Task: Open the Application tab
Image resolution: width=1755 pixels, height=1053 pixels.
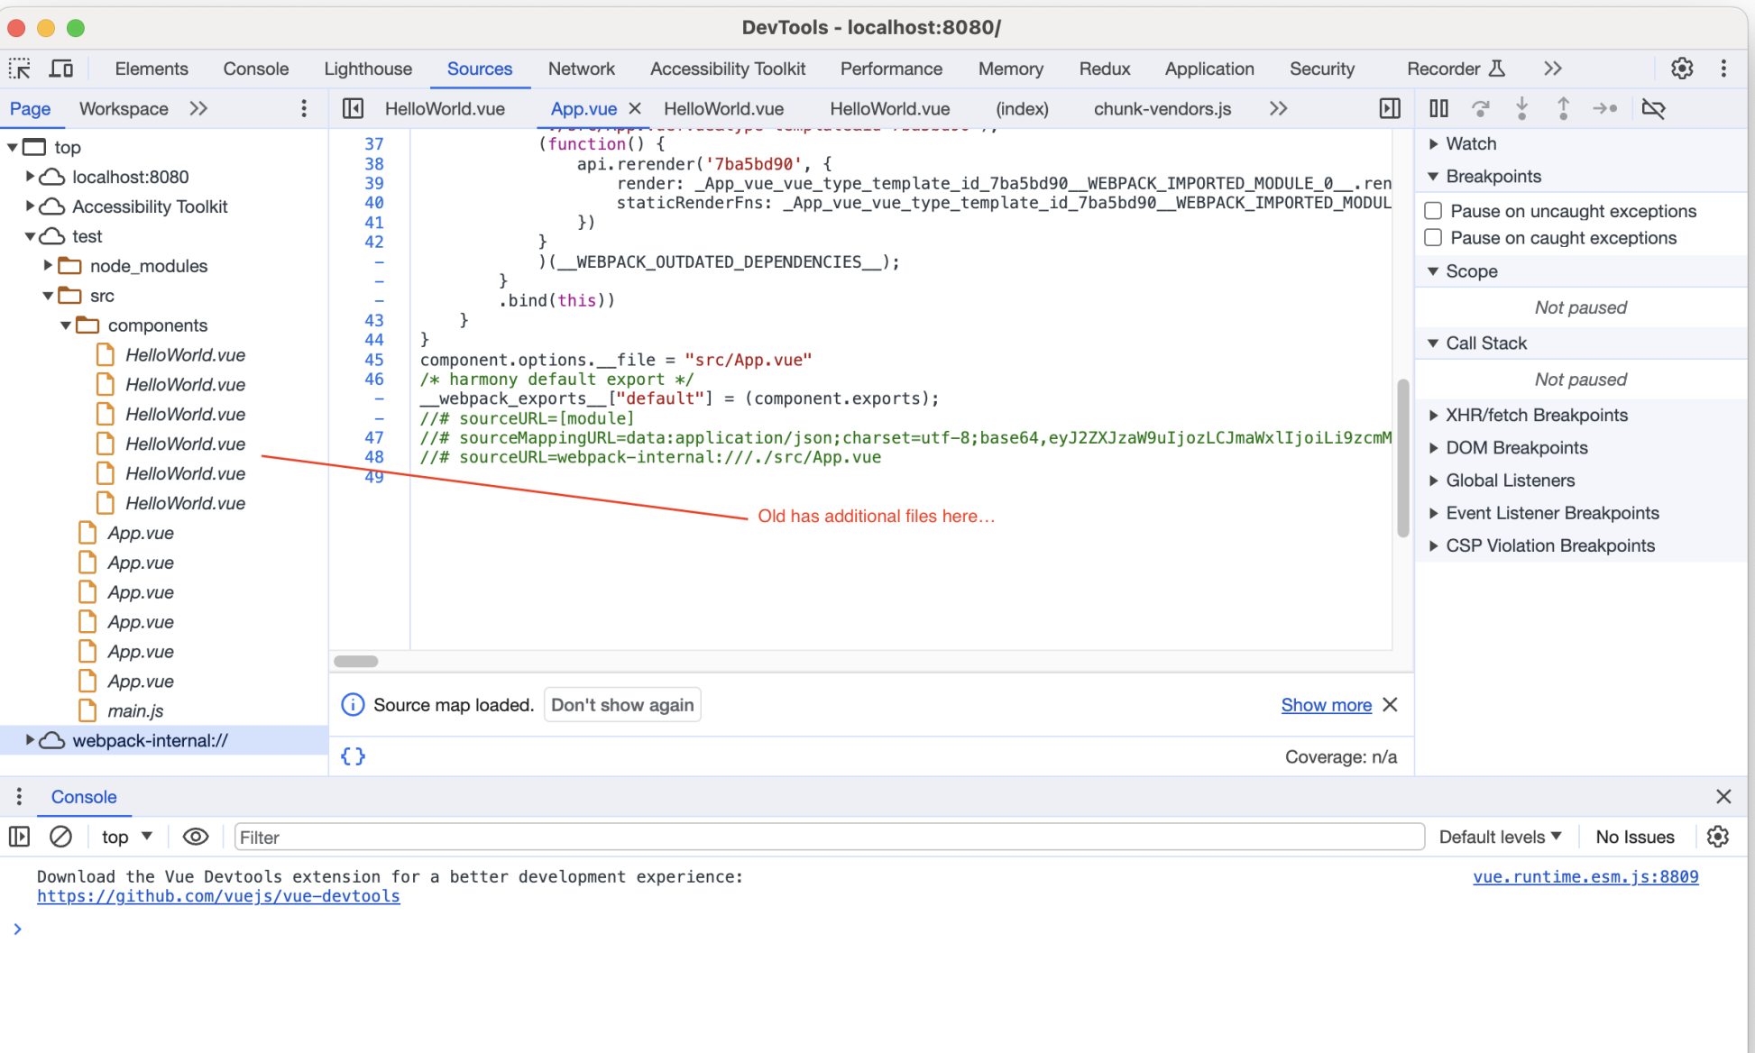Action: tap(1209, 69)
